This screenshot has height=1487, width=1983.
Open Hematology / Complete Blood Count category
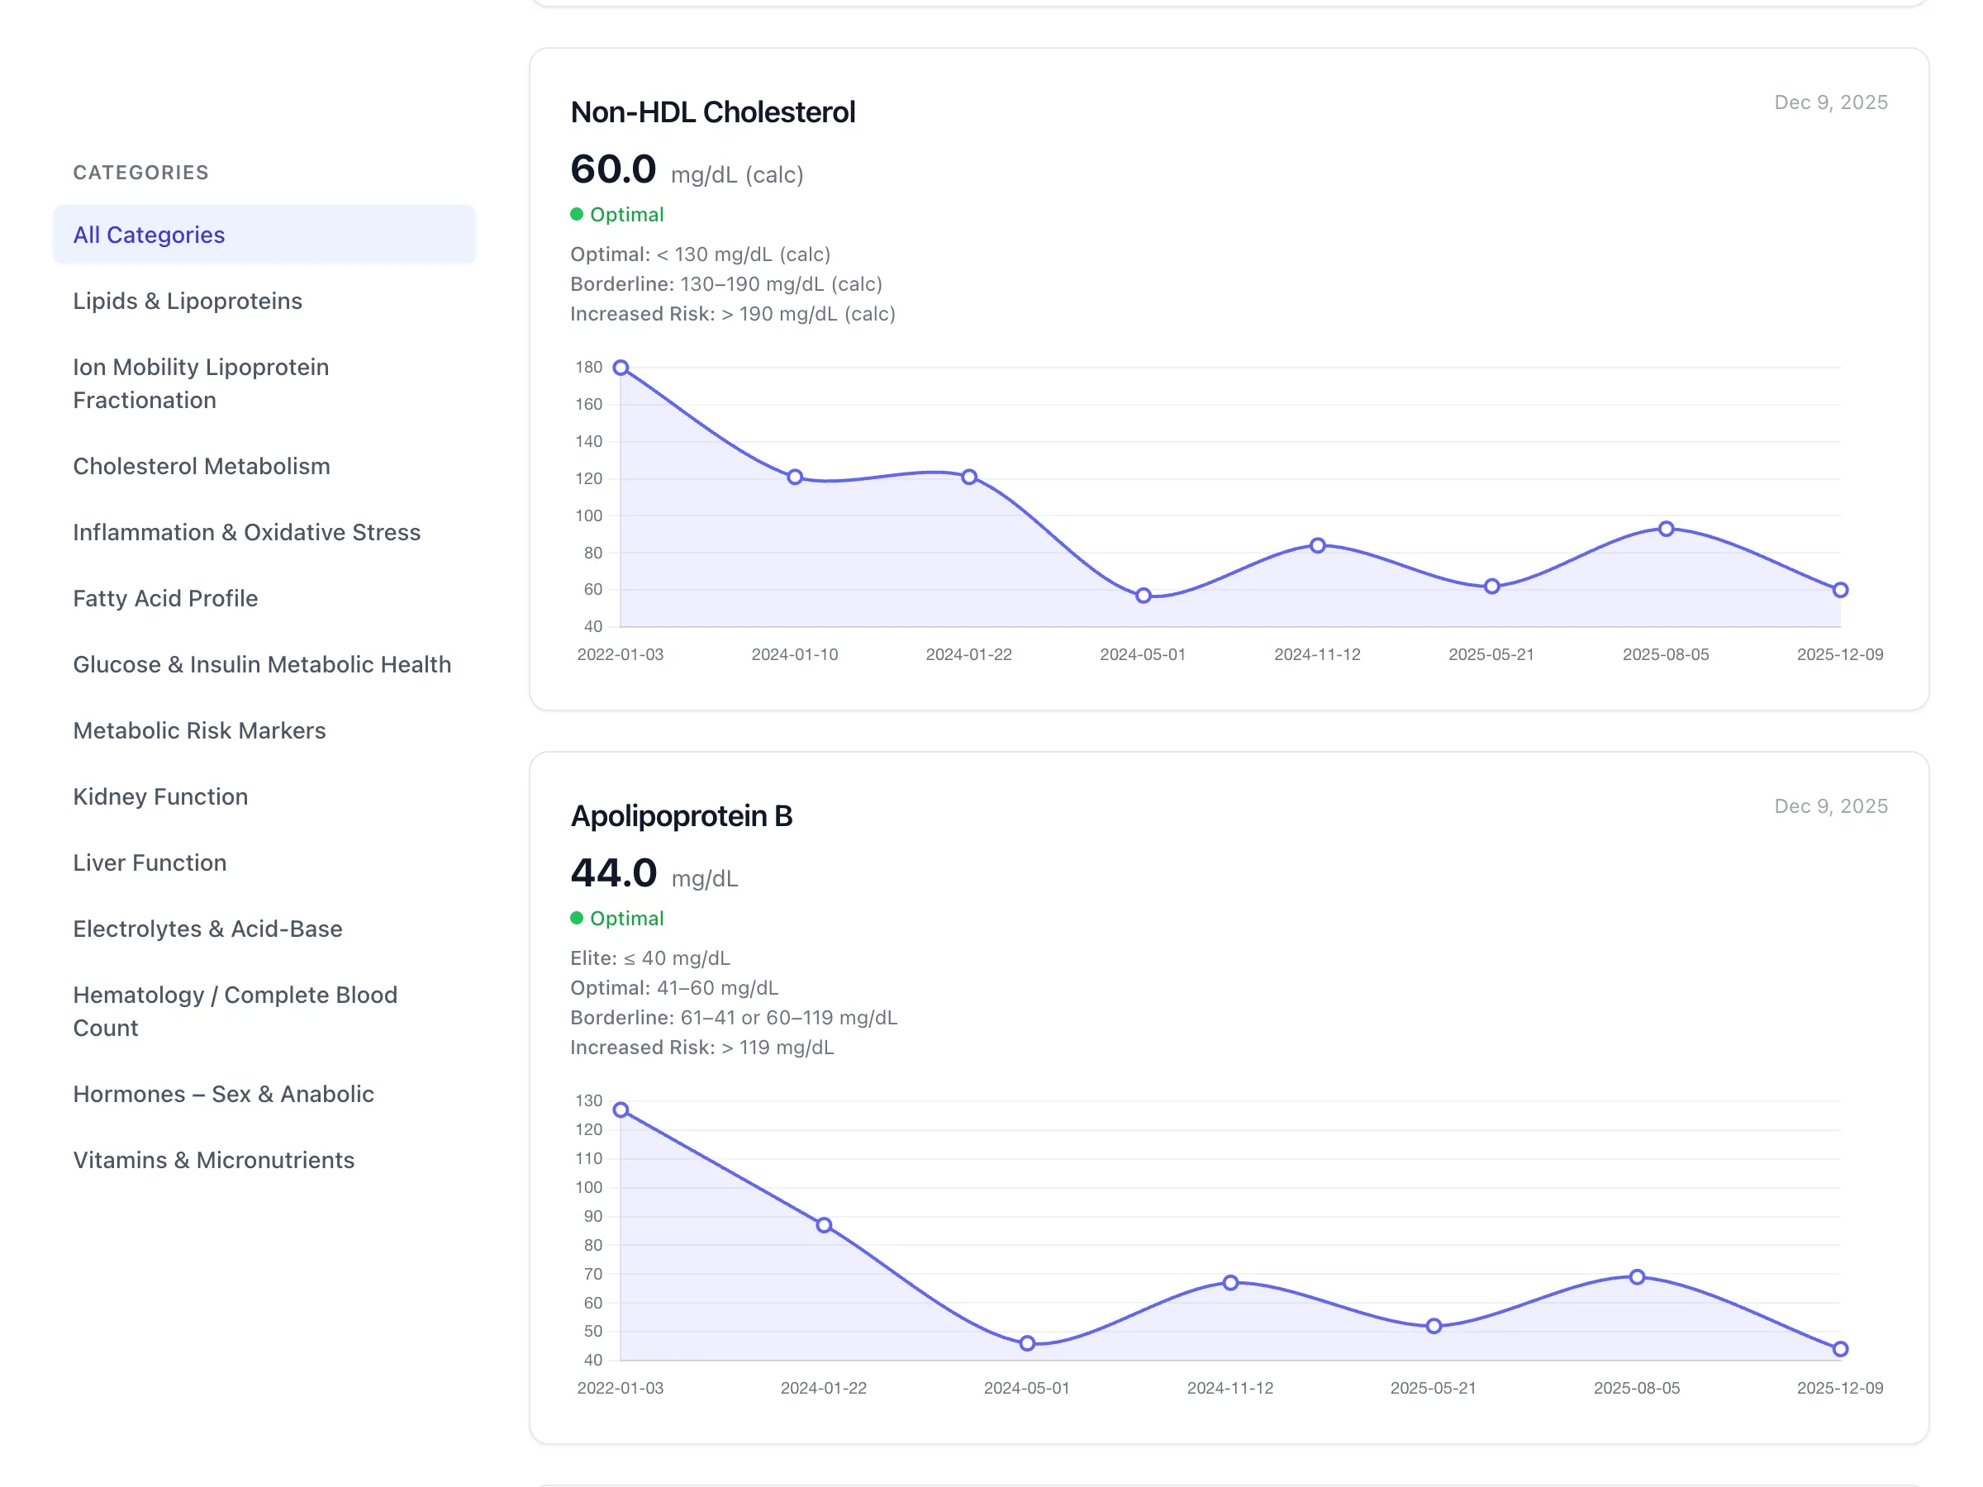[x=235, y=1011]
